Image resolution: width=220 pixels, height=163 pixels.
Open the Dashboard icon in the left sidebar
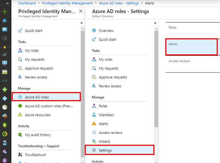(x=5, y=29)
